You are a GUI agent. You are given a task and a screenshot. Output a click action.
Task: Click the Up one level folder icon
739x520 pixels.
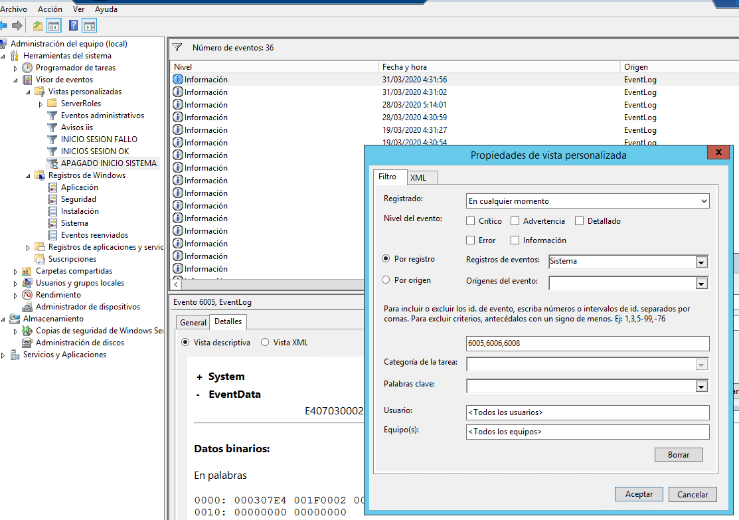click(38, 25)
